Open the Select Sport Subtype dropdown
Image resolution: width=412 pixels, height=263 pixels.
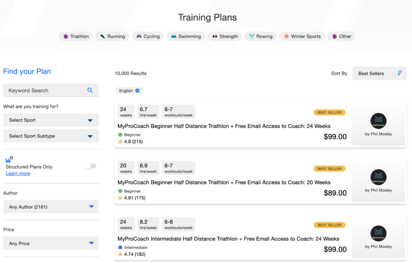(x=51, y=136)
